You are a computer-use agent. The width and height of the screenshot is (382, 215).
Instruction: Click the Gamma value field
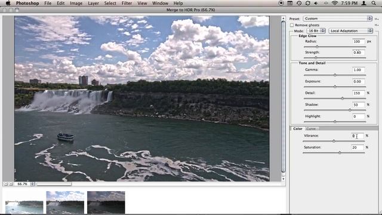358,70
